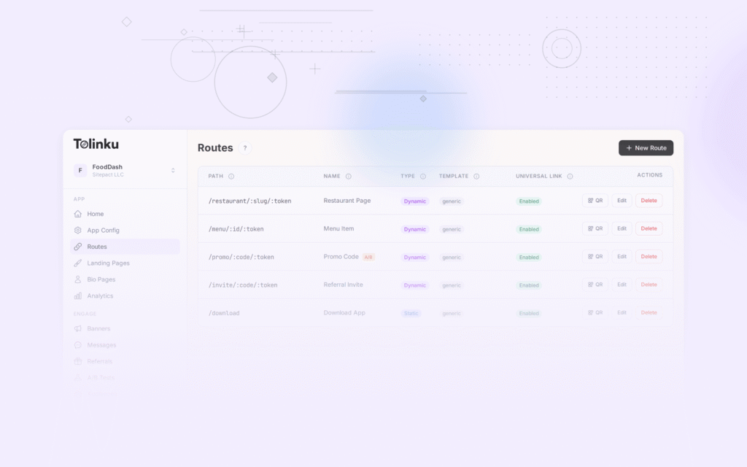Image resolution: width=747 pixels, height=467 pixels.
Task: Click the FoodDash F avatar
Action: (x=80, y=170)
